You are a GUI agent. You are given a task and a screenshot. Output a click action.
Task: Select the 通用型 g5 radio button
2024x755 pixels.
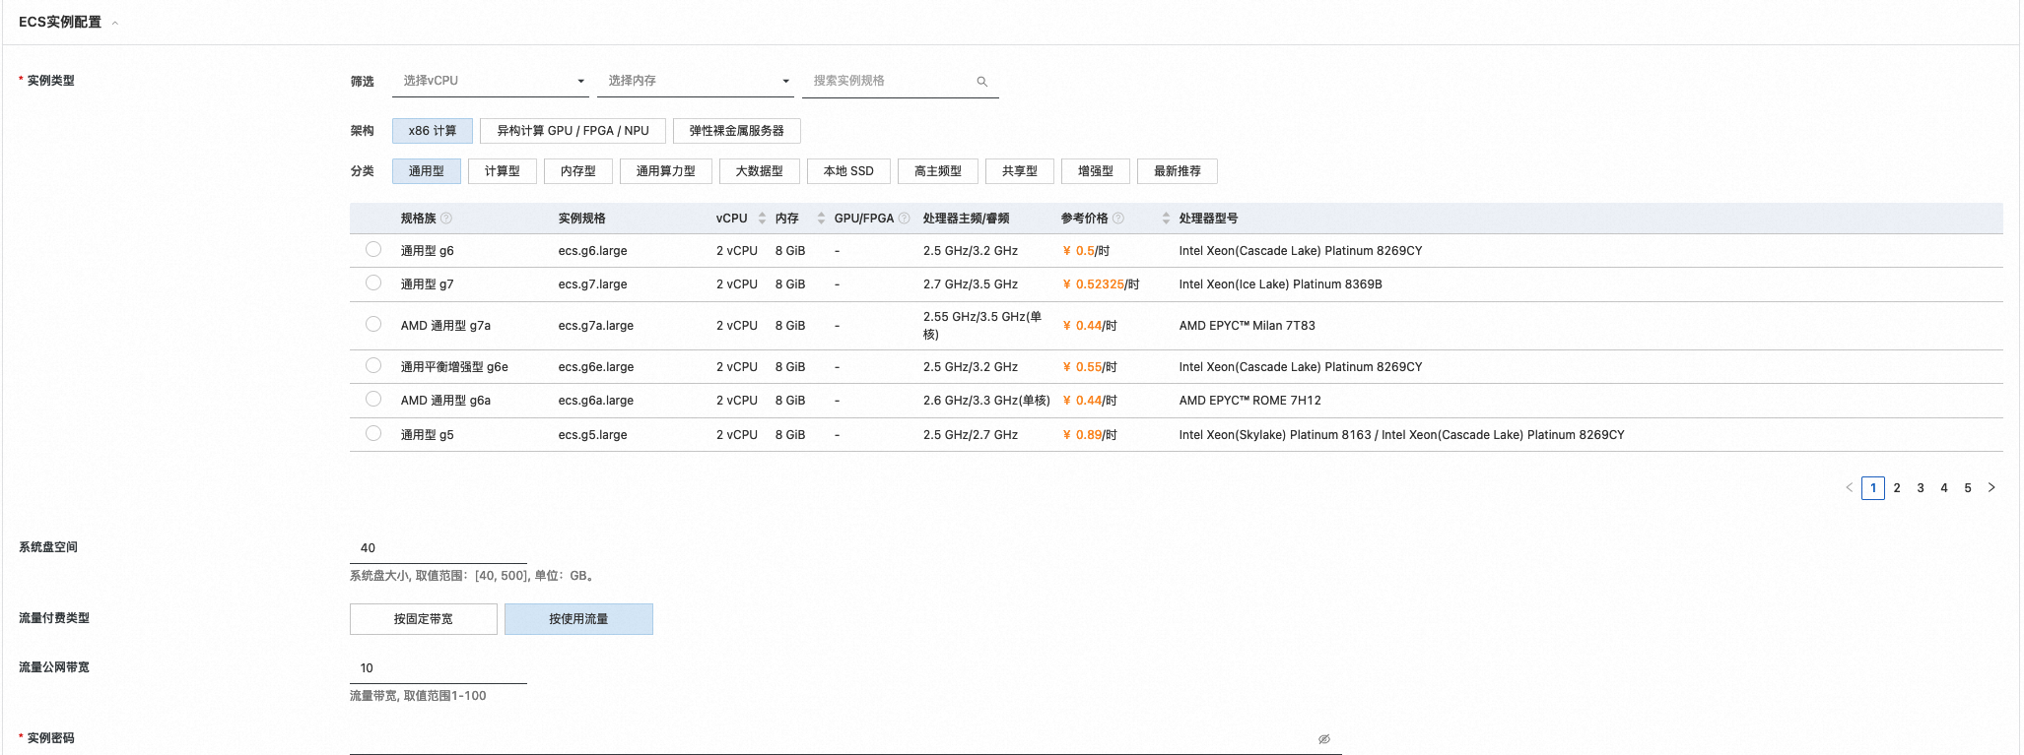pos(373,434)
